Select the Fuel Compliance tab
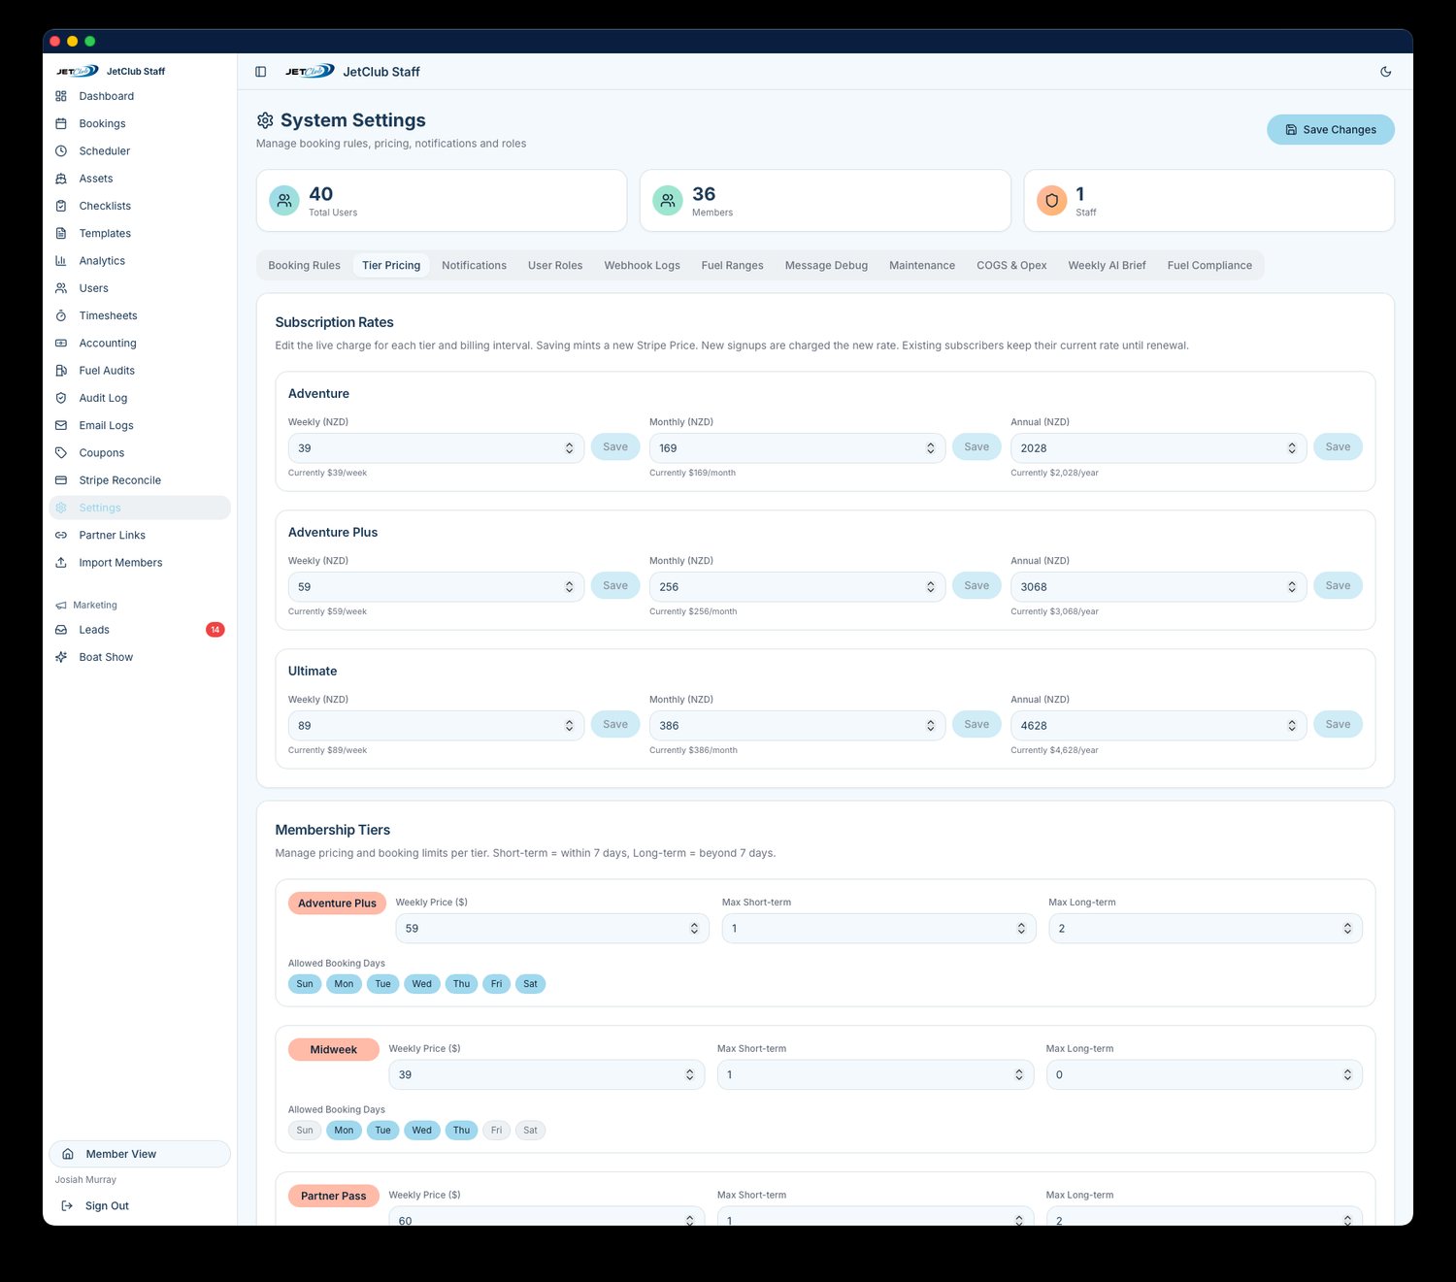 1209,266
